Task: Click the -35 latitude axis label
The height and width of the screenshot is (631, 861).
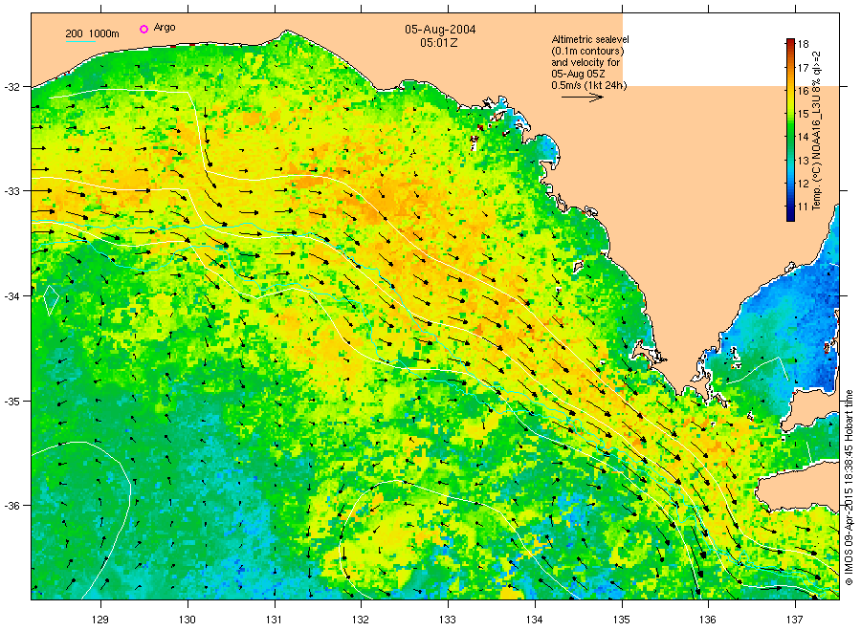Action: pos(11,402)
